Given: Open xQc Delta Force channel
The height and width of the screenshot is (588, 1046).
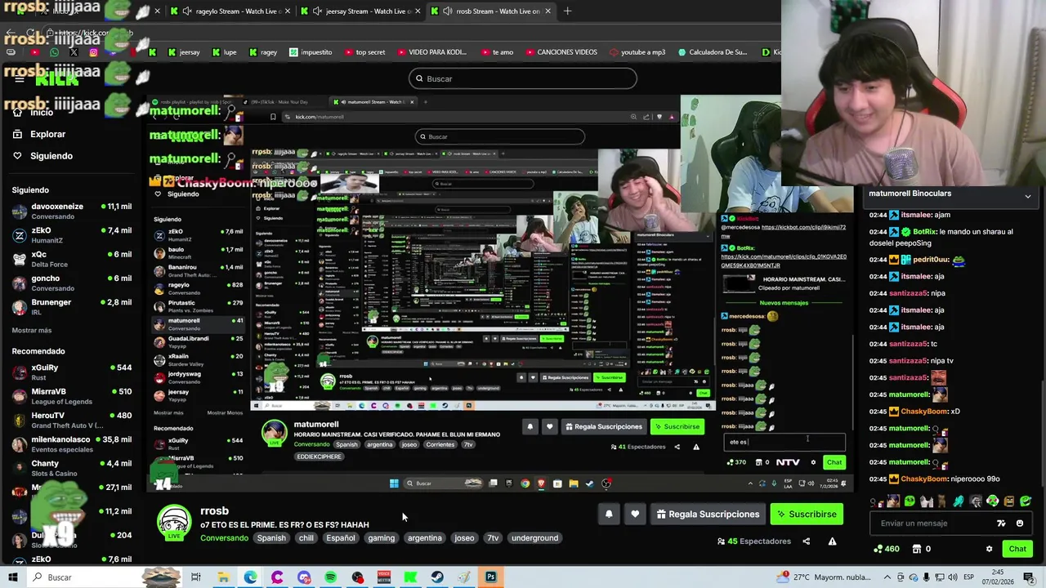Looking at the screenshot, I should [x=72, y=258].
